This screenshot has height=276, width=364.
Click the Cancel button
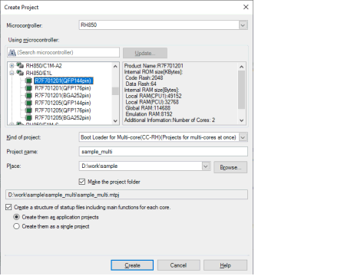[178, 265]
